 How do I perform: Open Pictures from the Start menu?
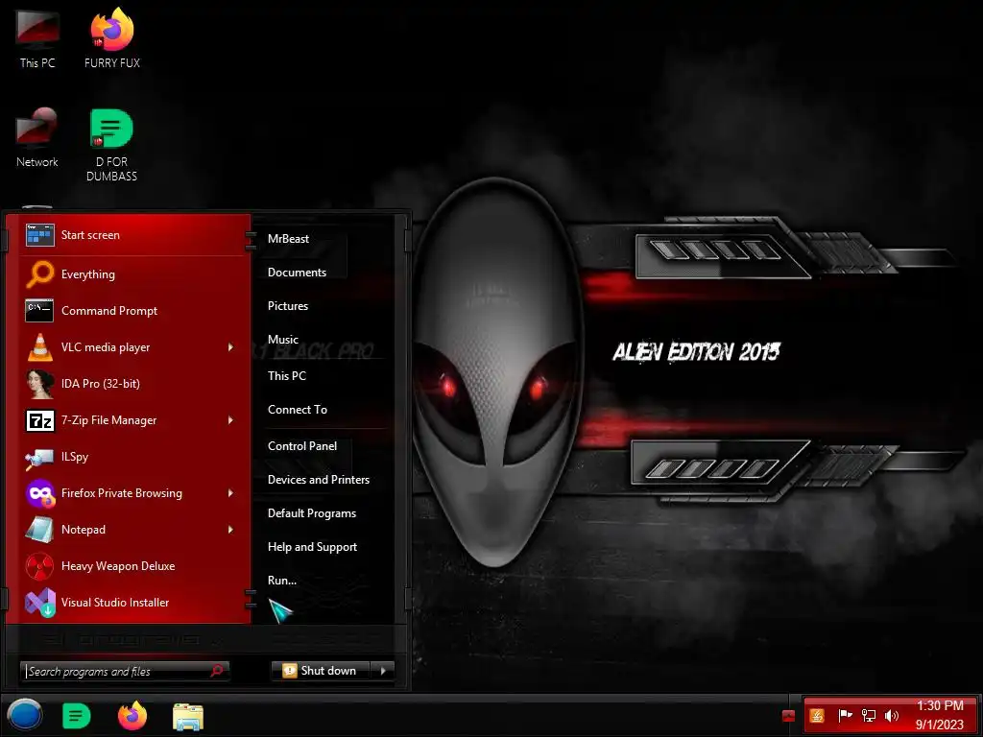pos(288,306)
